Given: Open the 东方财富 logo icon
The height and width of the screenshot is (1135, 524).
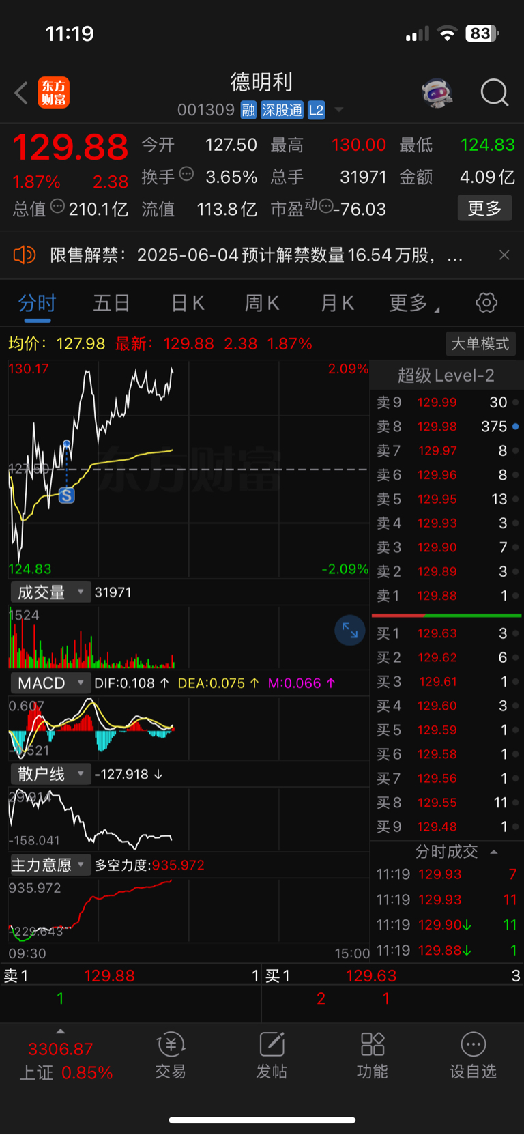Looking at the screenshot, I should [53, 93].
